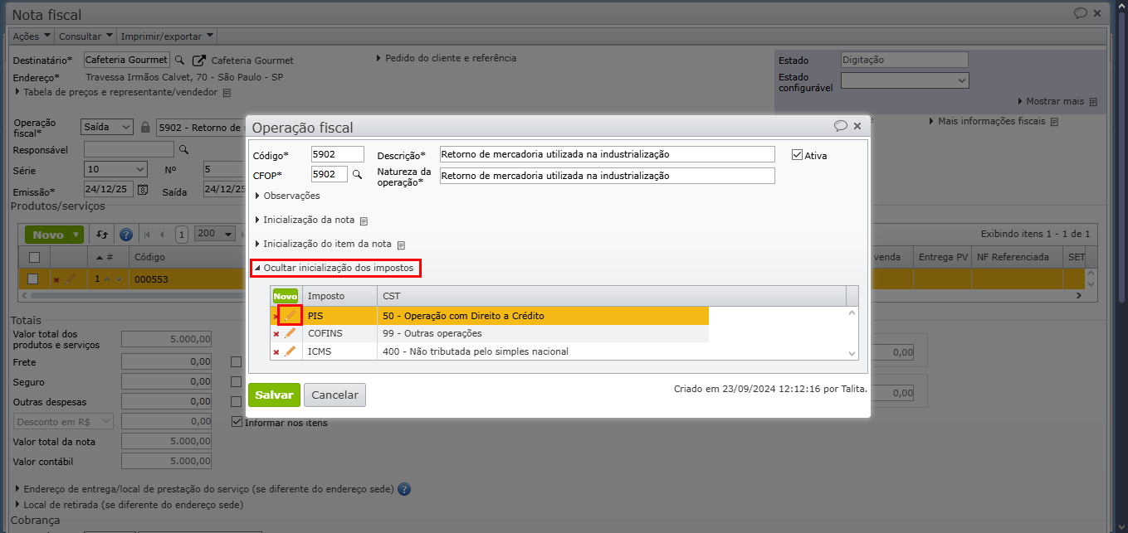Expand Local de retirada section
The height and width of the screenshot is (533, 1128).
tap(129, 504)
